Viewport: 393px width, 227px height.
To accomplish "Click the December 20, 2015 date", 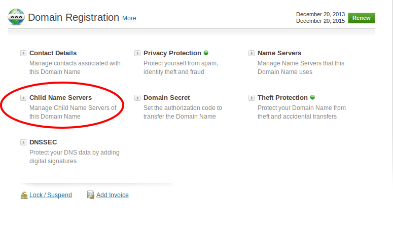I will [320, 21].
